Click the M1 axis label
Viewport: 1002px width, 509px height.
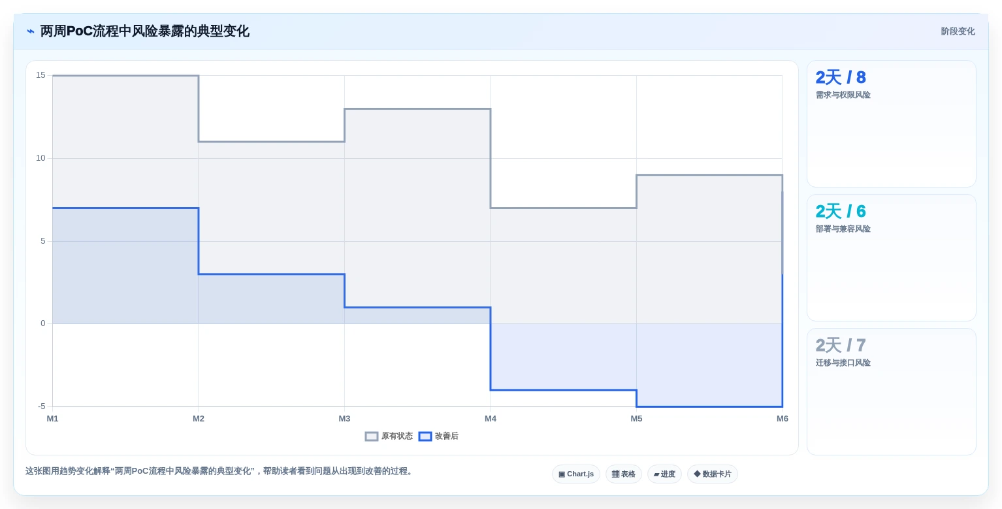[x=52, y=419]
